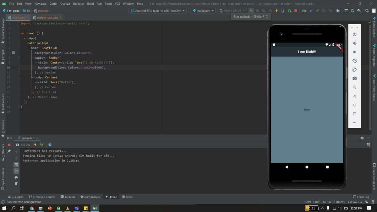Viewport: 377px width, 212px height.
Task: Toggle scroll to end in the console
Action: pos(16,171)
